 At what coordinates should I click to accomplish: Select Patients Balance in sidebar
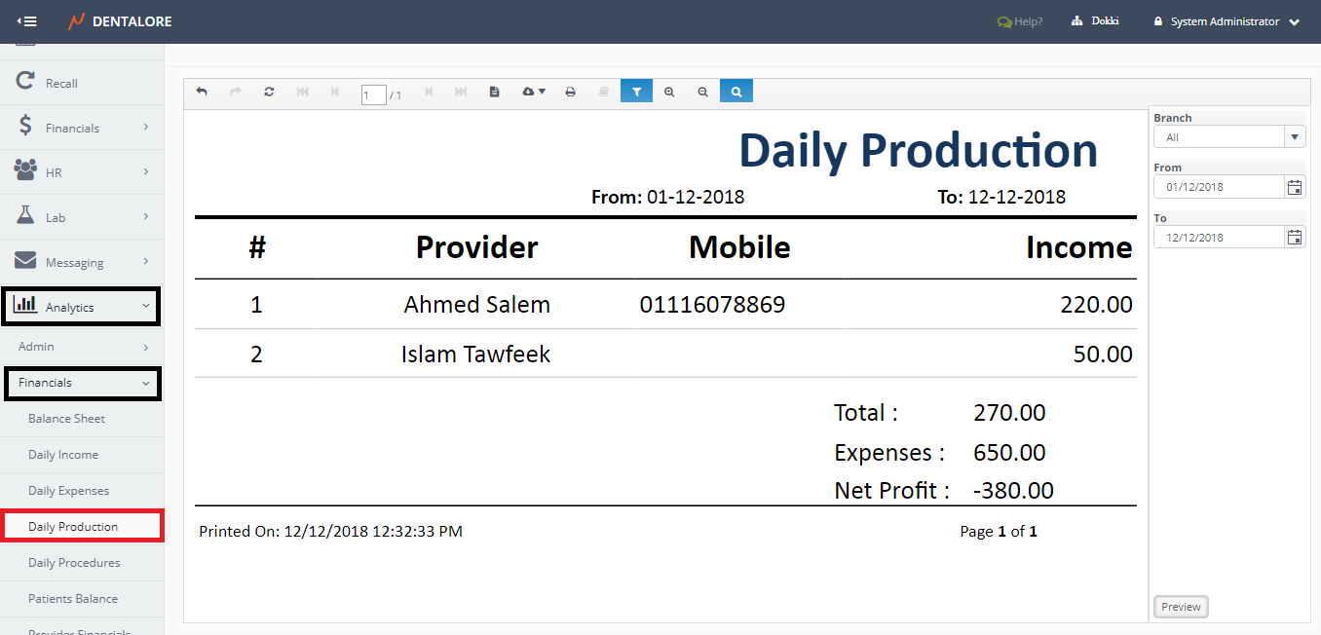point(73,599)
